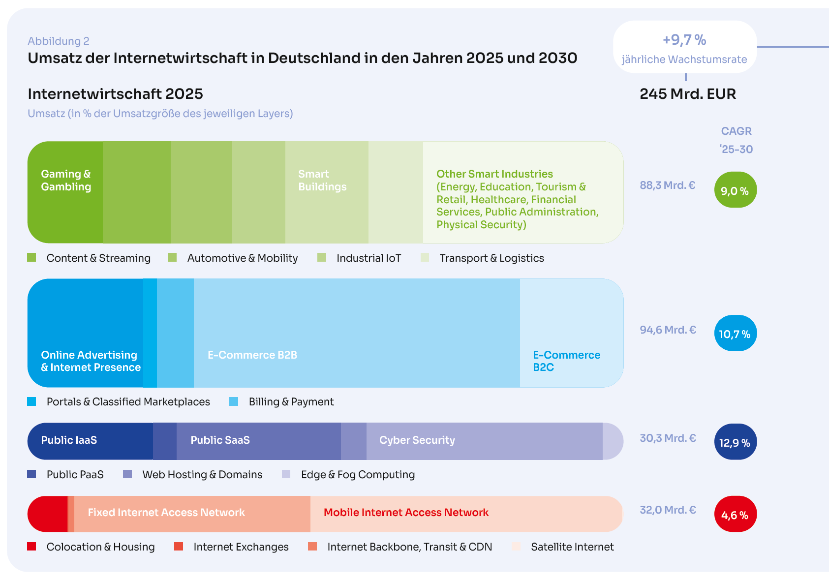Open the Internetwirtschaft 2025 section header

click(116, 93)
